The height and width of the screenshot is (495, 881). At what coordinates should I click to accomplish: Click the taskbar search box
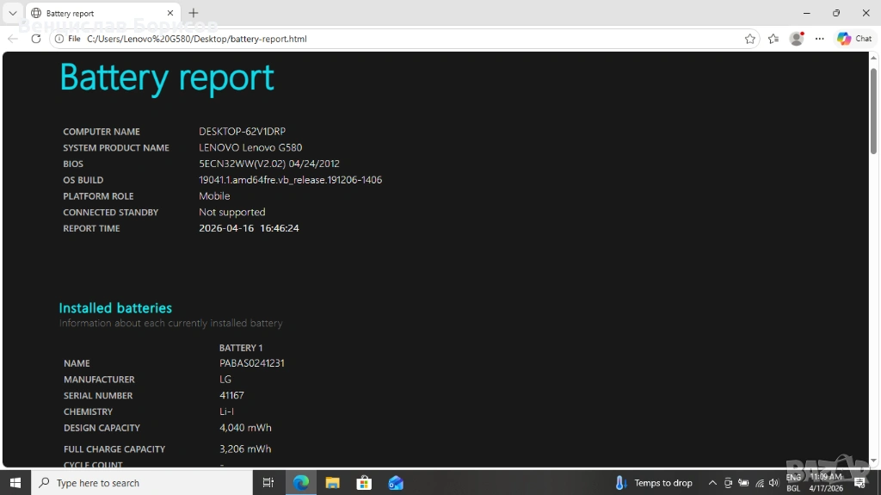click(142, 483)
